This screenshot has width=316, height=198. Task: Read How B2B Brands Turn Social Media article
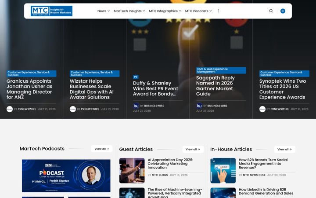tap(263, 164)
